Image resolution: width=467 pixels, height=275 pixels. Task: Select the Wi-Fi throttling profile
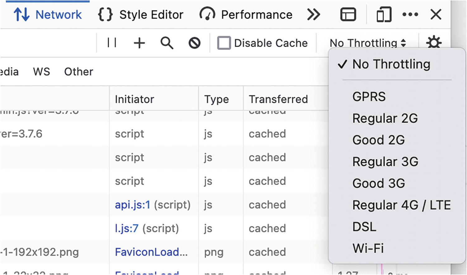coord(368,248)
